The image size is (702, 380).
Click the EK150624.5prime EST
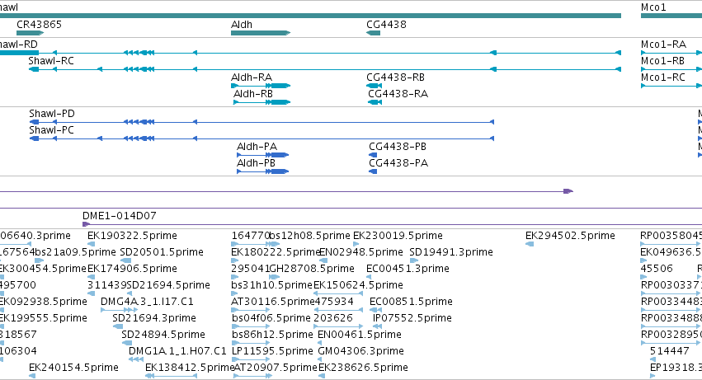tap(358, 285)
